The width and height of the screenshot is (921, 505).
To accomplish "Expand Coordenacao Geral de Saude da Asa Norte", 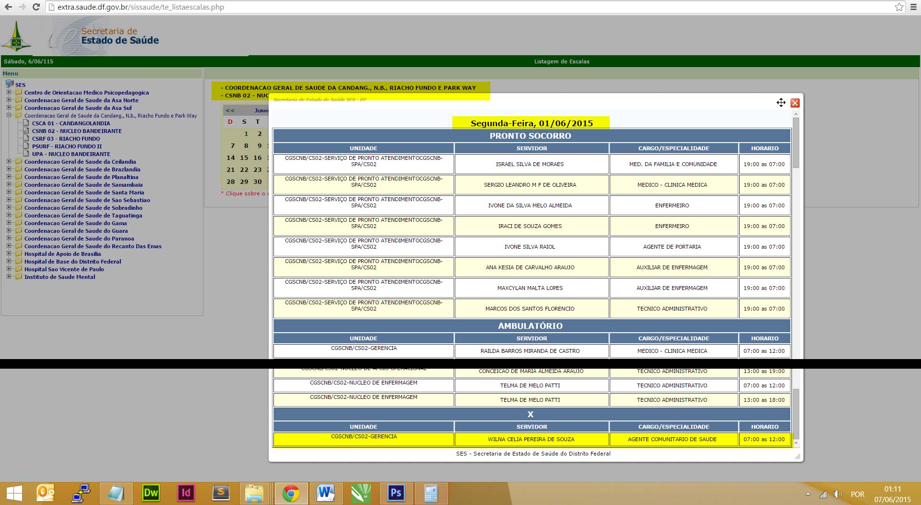I will pyautogui.click(x=9, y=100).
